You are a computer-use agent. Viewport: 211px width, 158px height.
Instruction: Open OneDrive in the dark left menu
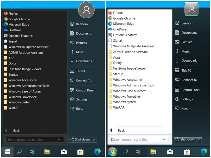(13, 30)
